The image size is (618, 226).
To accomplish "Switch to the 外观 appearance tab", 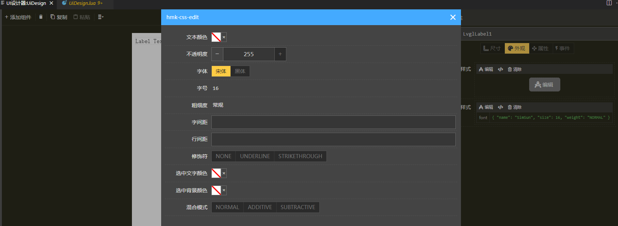I will [517, 48].
